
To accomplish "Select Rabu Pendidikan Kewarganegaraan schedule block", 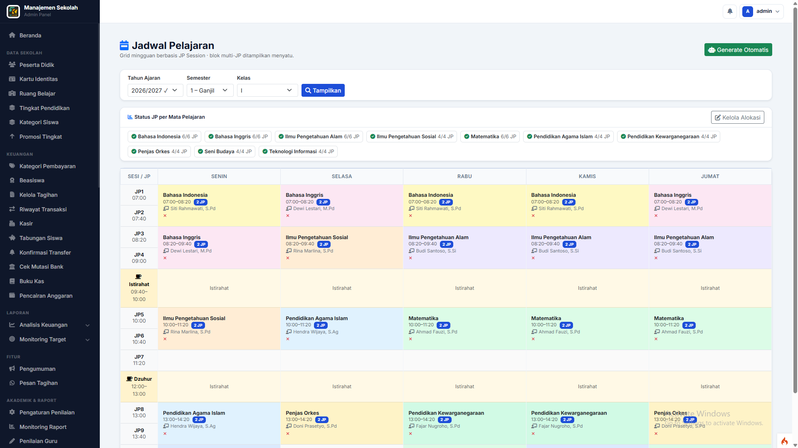I will pyautogui.click(x=464, y=423).
